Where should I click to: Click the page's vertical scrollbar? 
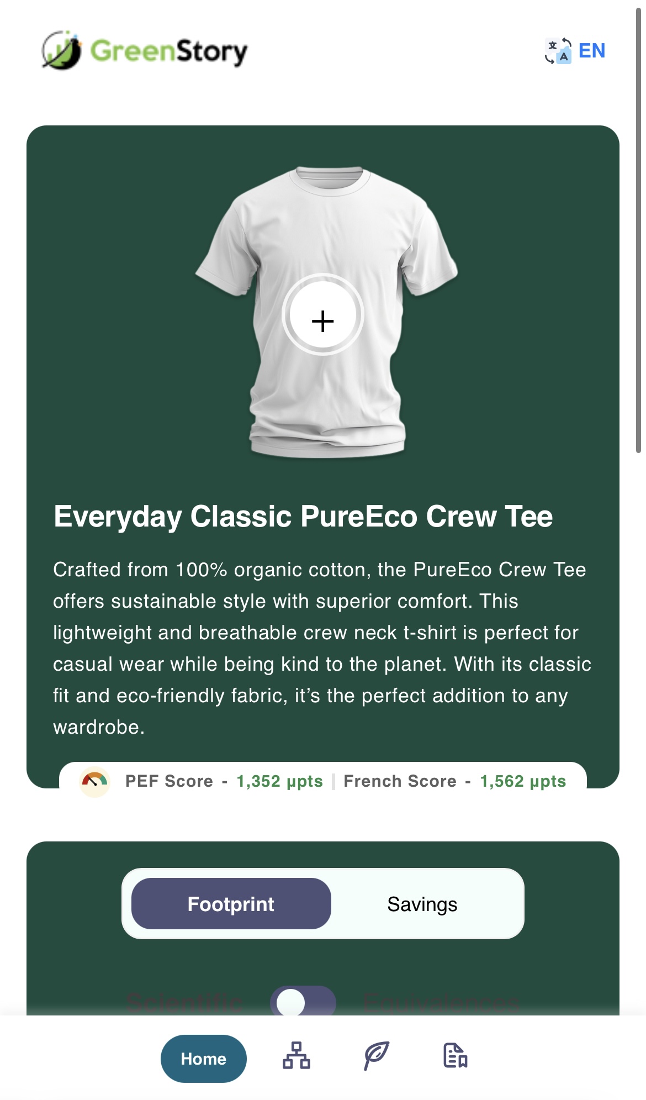[x=638, y=229]
